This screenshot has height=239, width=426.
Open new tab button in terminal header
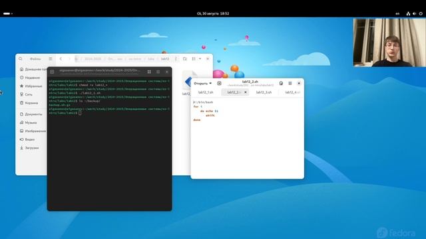pyautogui.click(x=52, y=72)
